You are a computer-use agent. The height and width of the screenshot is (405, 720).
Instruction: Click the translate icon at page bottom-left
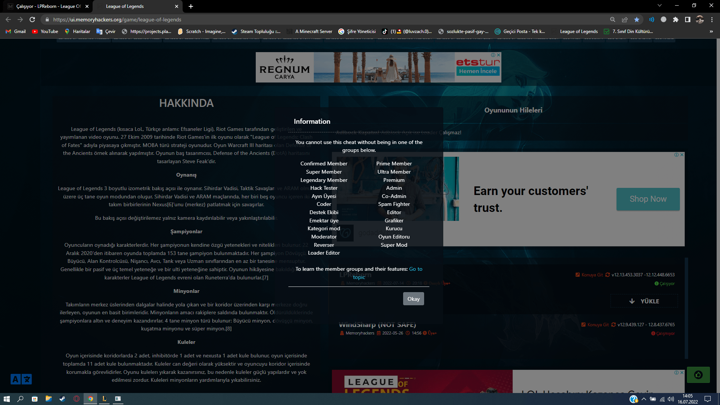21,379
